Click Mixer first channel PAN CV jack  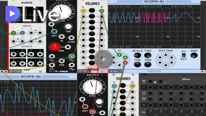pyautogui.click(x=150, y=99)
